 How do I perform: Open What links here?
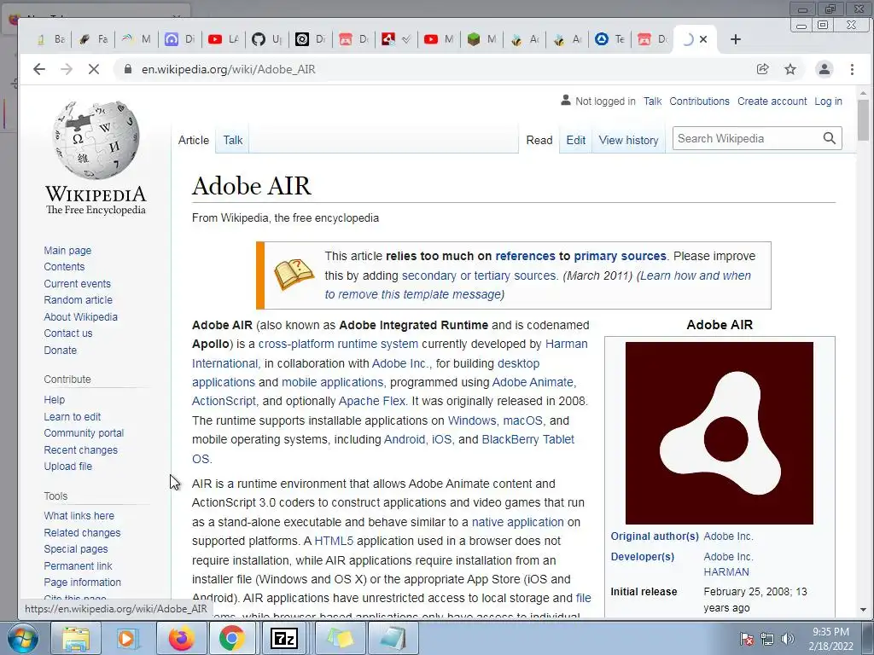[x=79, y=516]
